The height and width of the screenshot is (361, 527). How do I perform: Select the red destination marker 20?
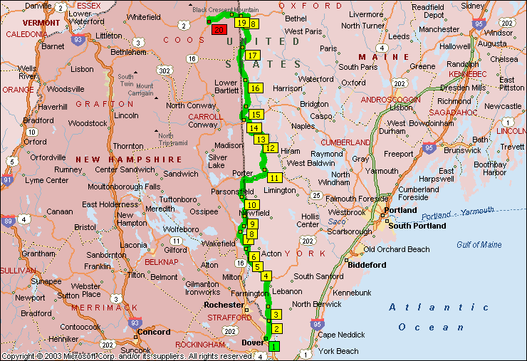[219, 30]
